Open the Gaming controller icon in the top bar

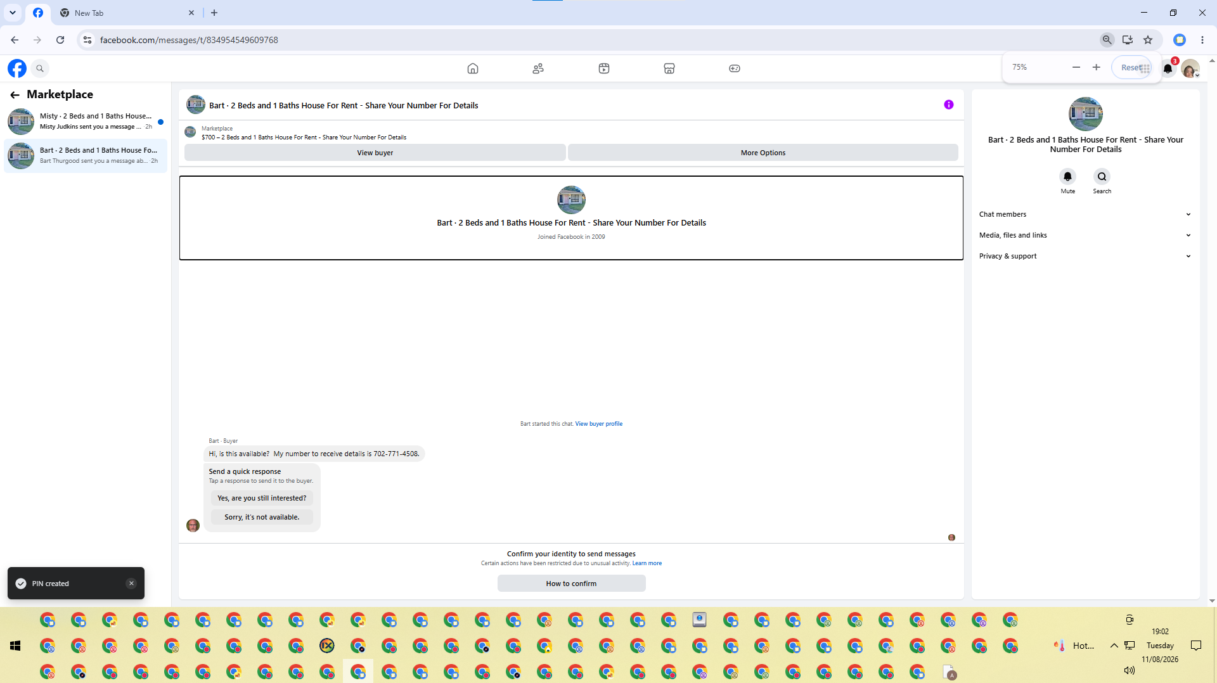tap(735, 68)
